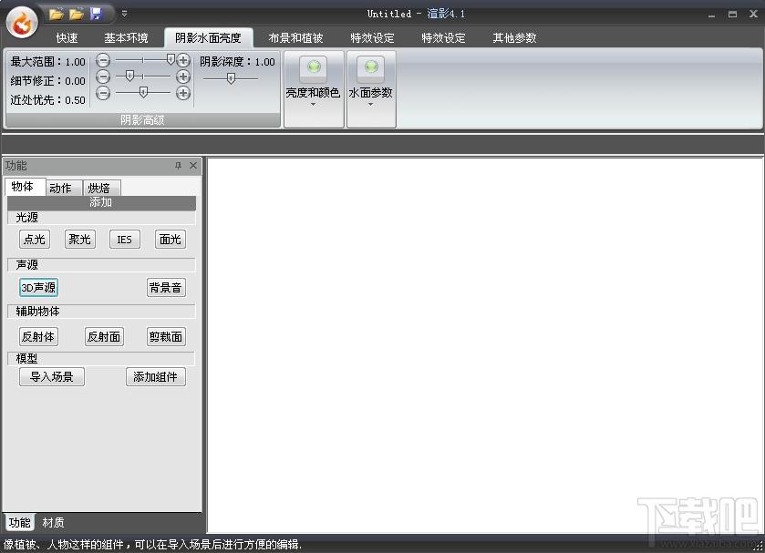Click the second folder icon in quick toolbar
The width and height of the screenshot is (765, 553).
[77, 15]
